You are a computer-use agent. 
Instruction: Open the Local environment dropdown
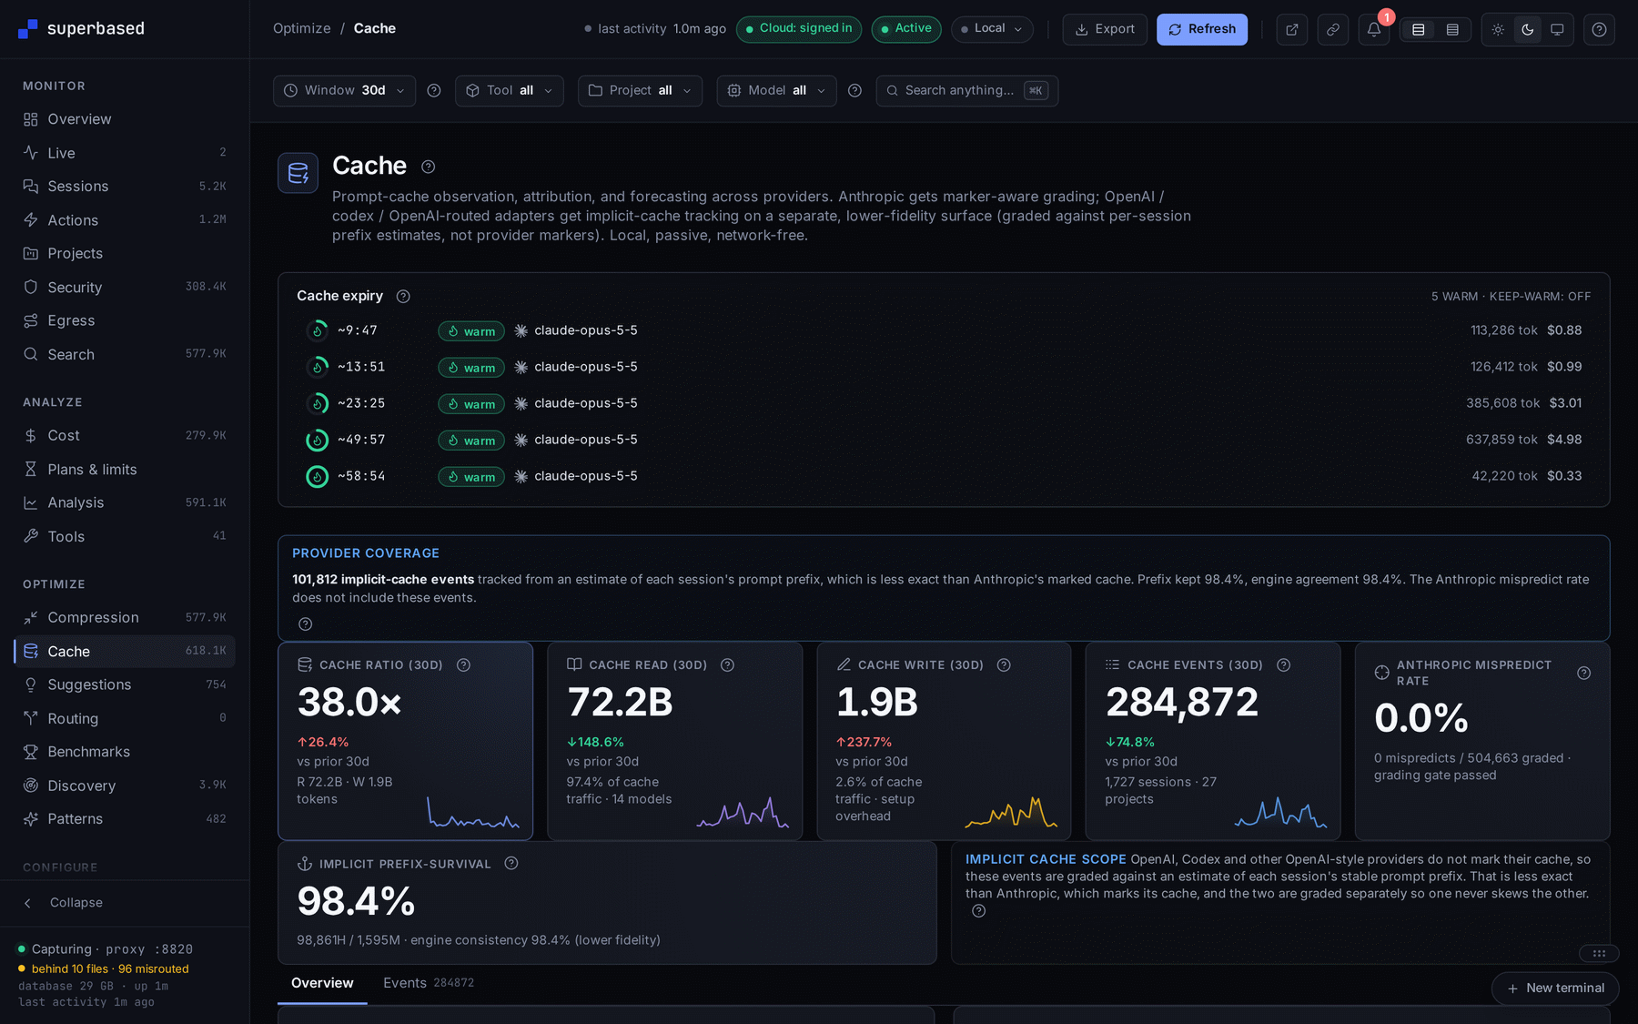pyautogui.click(x=992, y=29)
